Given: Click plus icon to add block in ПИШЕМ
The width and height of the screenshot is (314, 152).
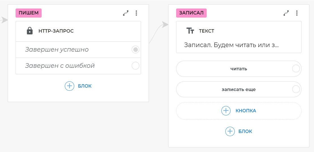Looking at the screenshot, I should [69, 86].
